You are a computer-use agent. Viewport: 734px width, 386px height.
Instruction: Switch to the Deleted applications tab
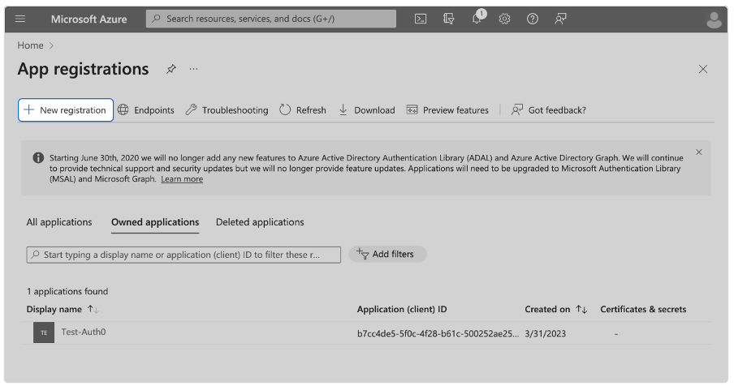point(260,222)
